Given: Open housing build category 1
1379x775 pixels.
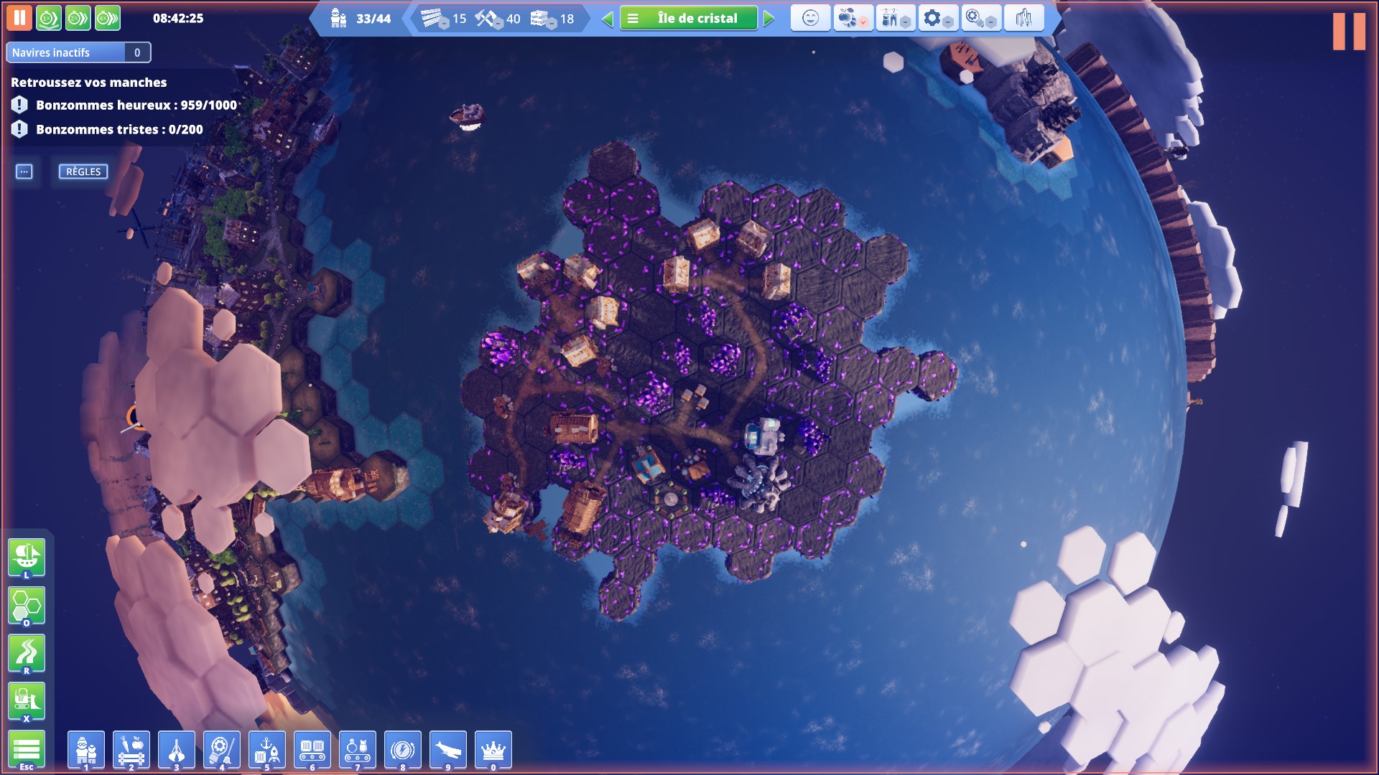Looking at the screenshot, I should point(86,751).
